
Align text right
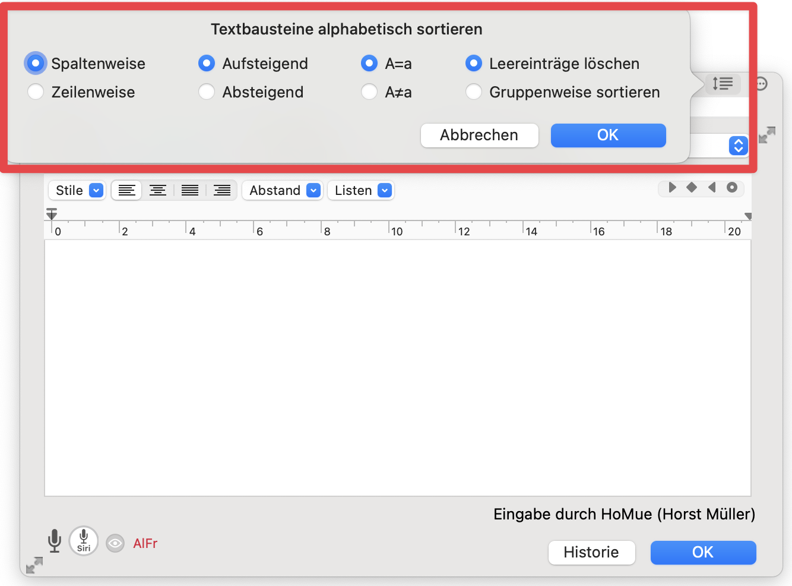(221, 190)
